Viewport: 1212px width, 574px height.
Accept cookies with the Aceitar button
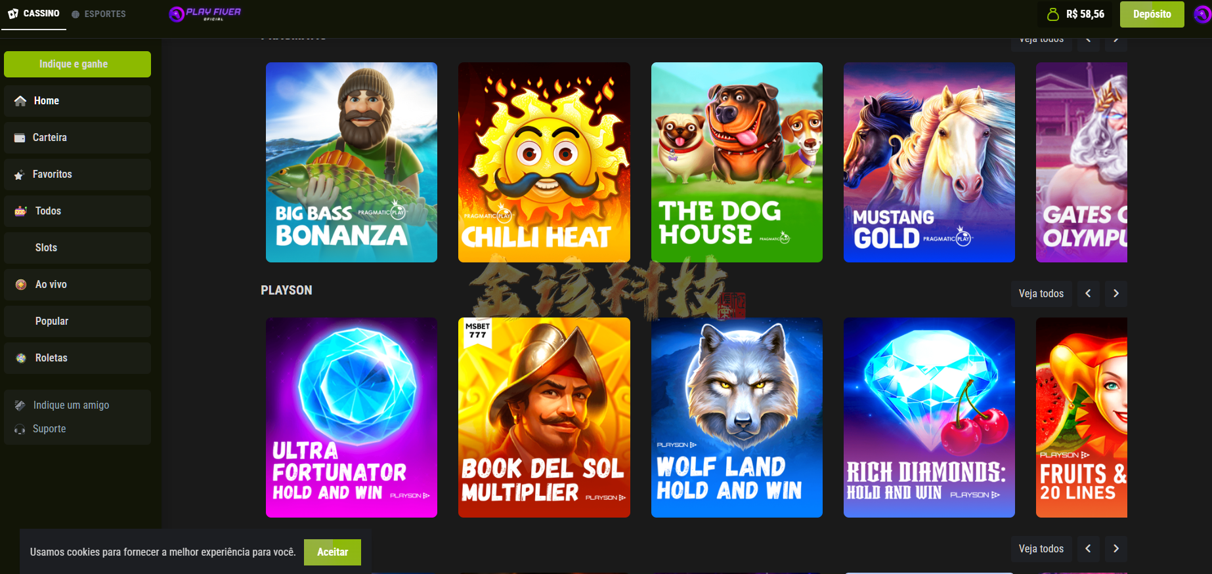[x=333, y=552]
